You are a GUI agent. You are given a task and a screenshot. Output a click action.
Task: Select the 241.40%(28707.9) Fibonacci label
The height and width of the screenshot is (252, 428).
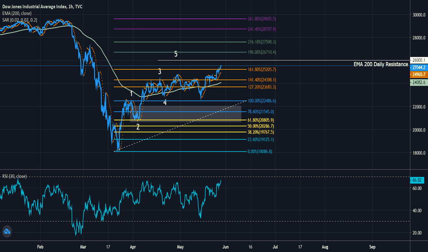(x=262, y=29)
